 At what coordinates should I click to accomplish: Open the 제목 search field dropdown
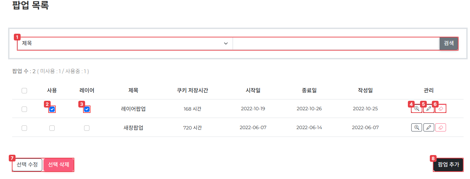125,43
